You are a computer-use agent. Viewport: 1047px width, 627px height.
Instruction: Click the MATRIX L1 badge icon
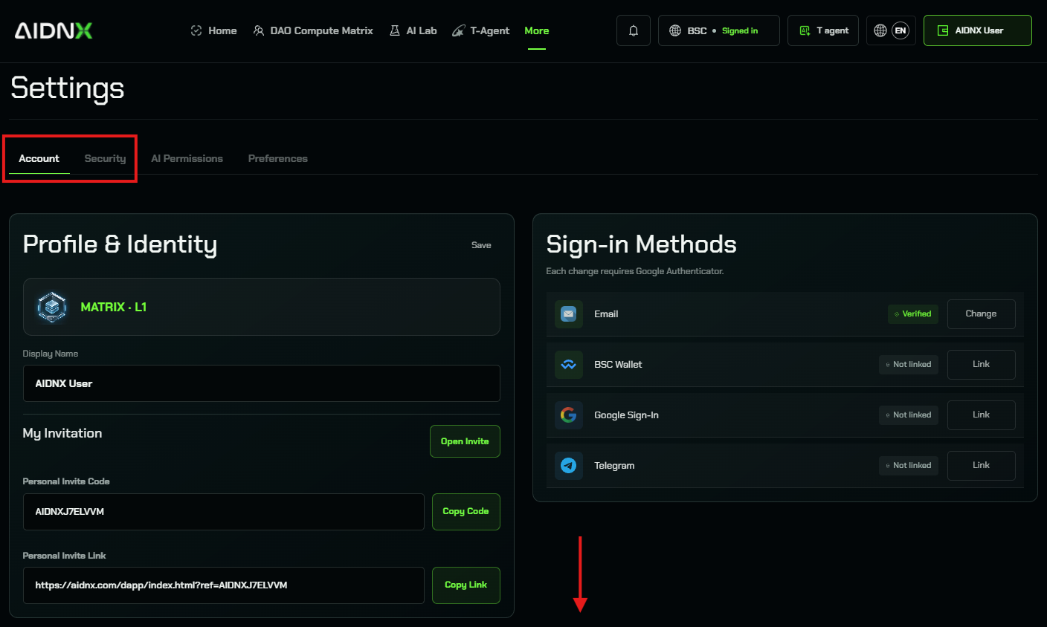pos(52,307)
